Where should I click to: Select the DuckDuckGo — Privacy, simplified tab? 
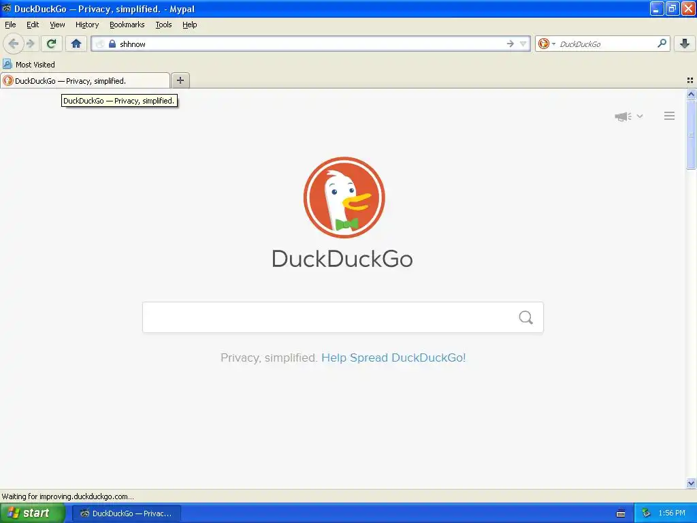[85, 80]
